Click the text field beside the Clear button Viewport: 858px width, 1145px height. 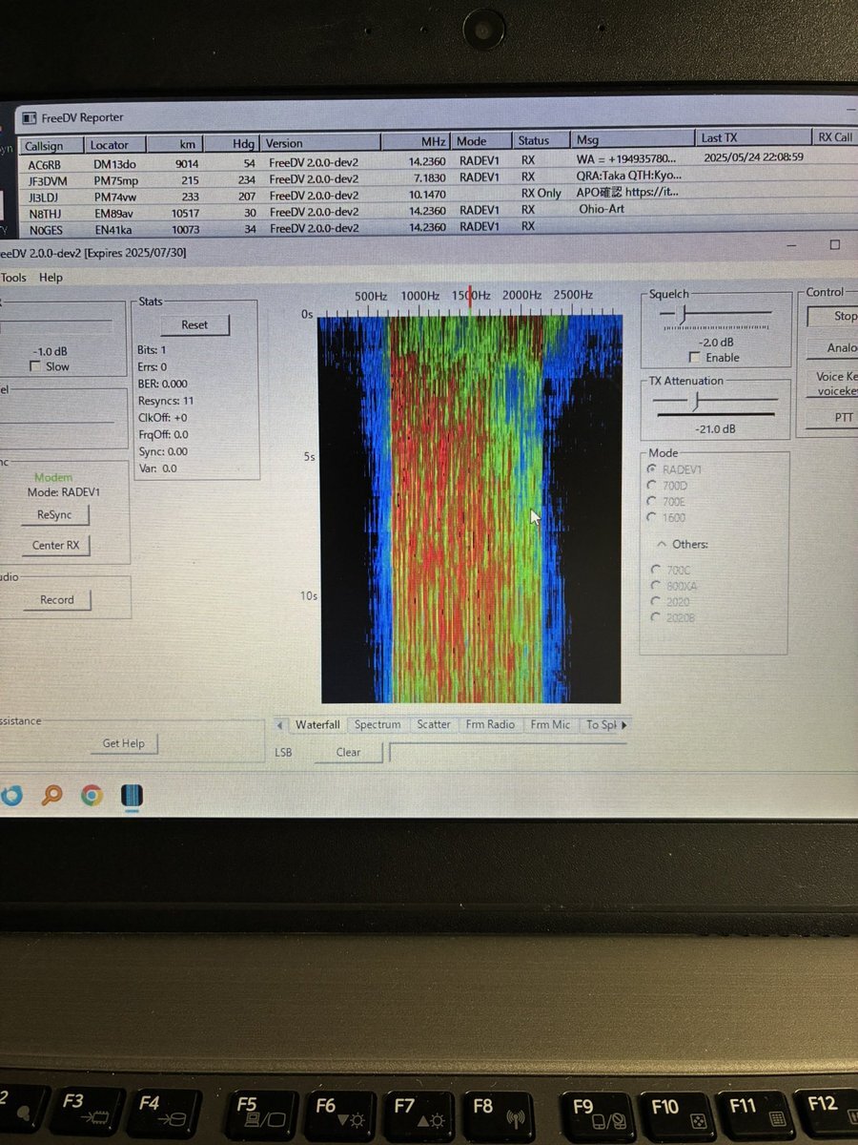(507, 753)
